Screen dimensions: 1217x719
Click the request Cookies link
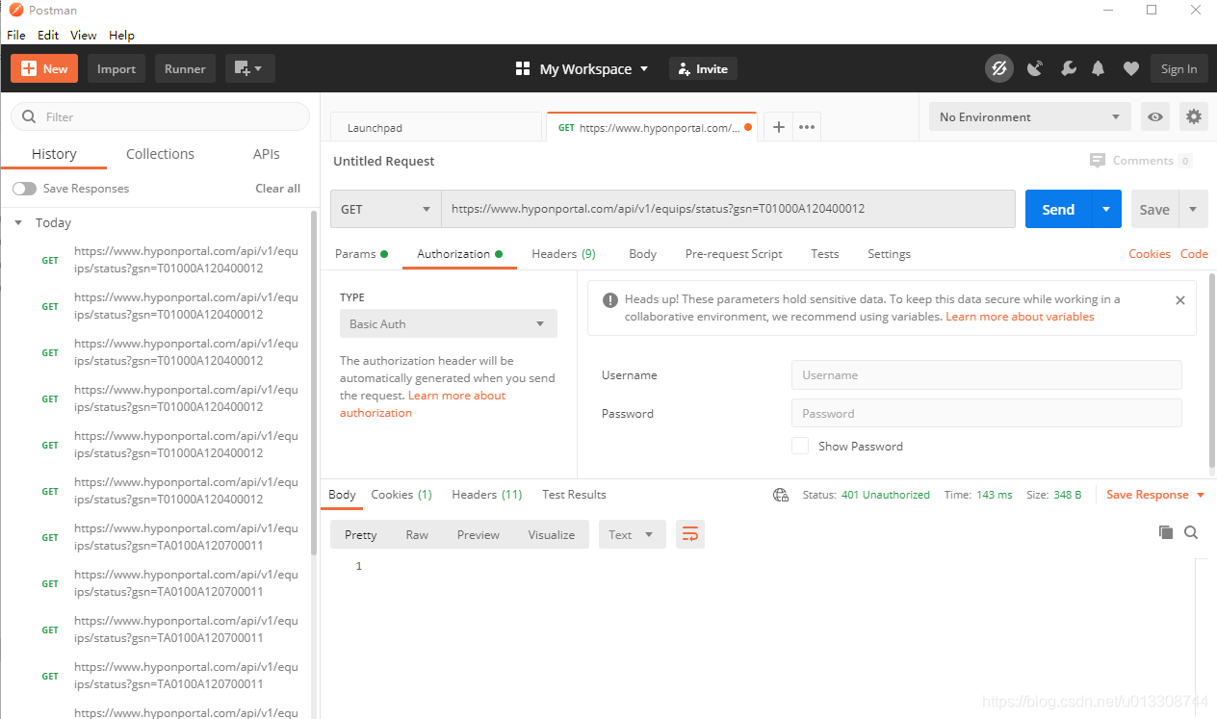[1150, 254]
